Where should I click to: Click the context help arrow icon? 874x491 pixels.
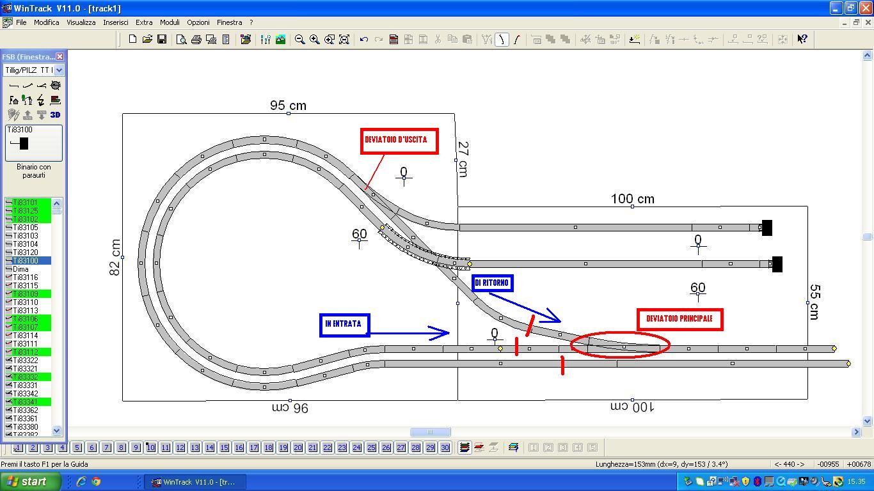tap(802, 40)
